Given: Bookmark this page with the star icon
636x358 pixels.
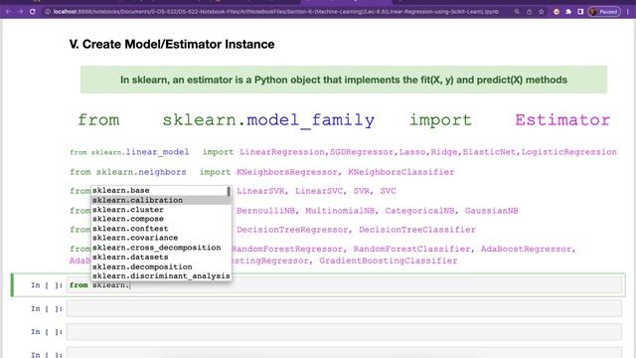Looking at the screenshot, I should [541, 12].
